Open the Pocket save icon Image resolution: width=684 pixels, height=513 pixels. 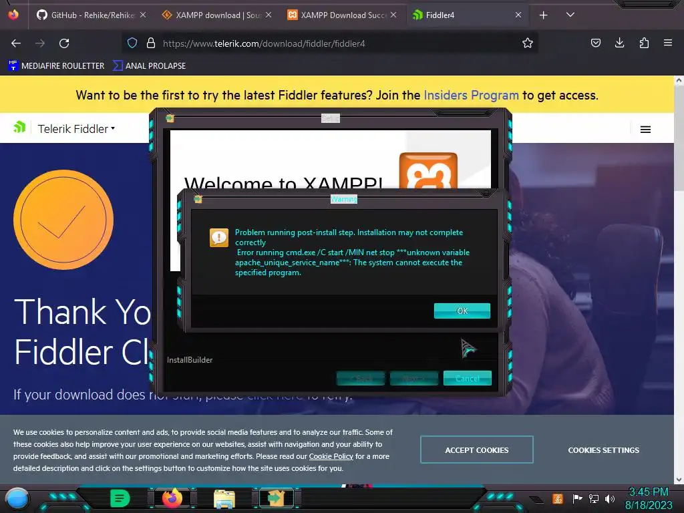pyautogui.click(x=595, y=43)
